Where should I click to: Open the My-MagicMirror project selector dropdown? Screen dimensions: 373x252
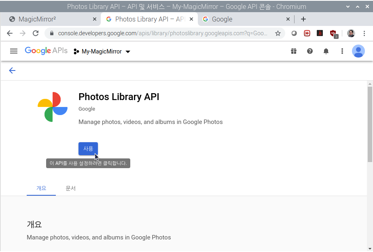point(102,51)
